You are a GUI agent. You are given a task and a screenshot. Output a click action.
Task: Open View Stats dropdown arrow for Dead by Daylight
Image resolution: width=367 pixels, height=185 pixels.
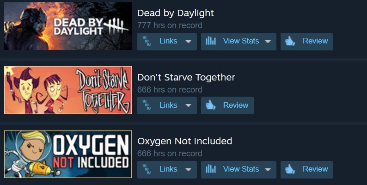pyautogui.click(x=268, y=42)
